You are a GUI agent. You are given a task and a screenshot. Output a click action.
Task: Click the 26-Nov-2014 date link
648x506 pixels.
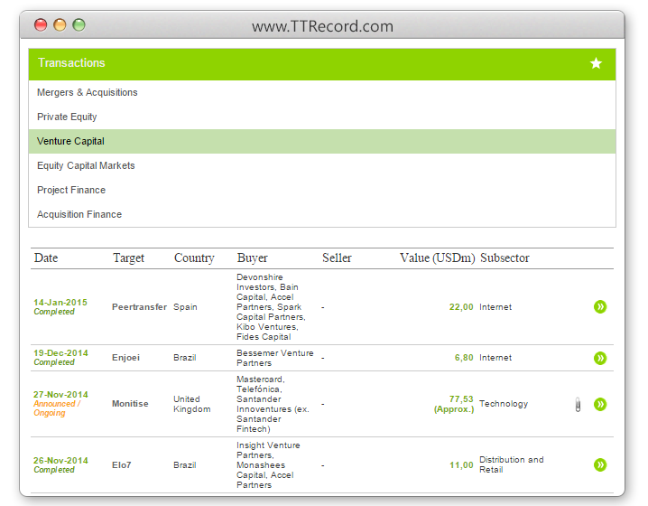[60, 461]
